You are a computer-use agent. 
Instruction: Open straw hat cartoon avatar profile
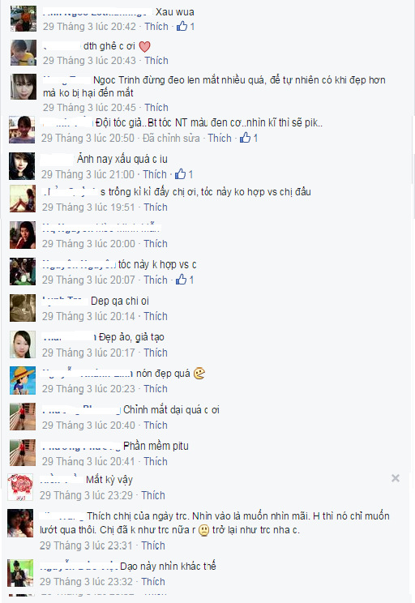point(23,380)
